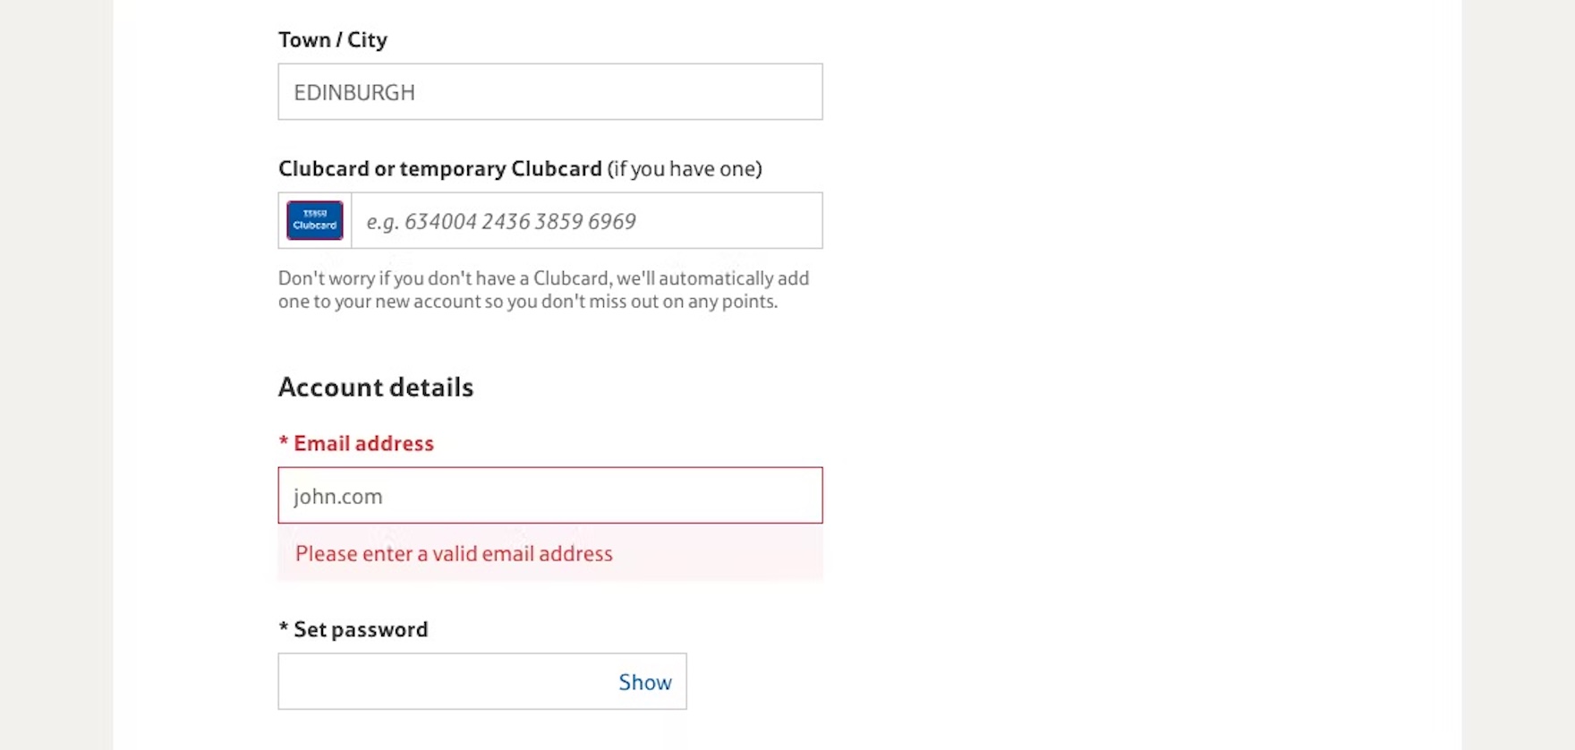The width and height of the screenshot is (1575, 750).
Task: Click the "Set password" field label
Action: click(361, 630)
